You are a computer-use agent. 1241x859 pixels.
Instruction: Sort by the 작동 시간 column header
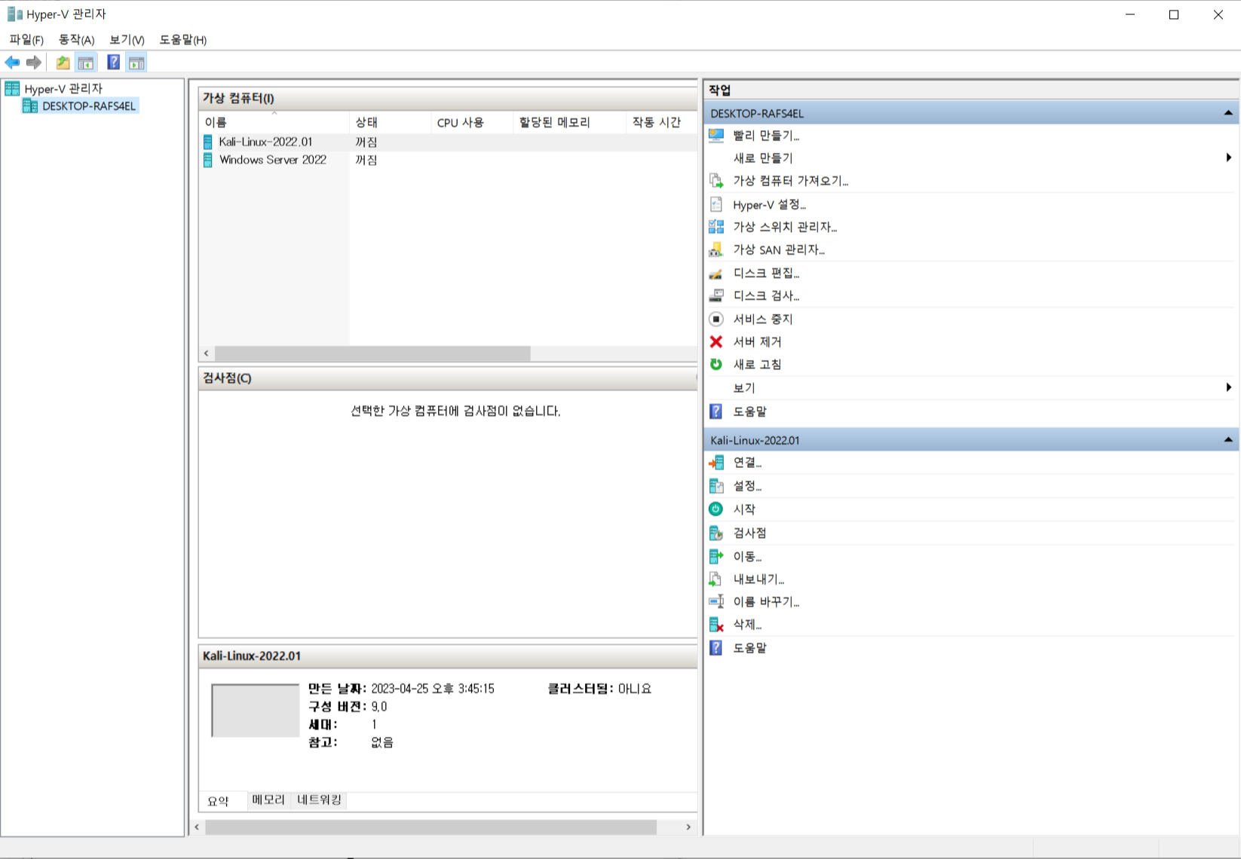tap(661, 122)
